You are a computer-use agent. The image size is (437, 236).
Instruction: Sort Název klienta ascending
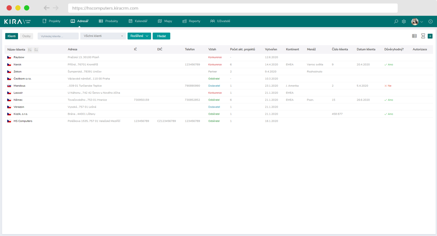30,50
